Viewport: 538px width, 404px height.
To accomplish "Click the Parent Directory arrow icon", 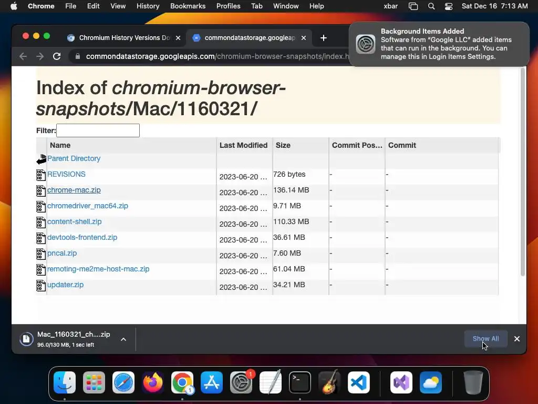I will click(x=41, y=159).
